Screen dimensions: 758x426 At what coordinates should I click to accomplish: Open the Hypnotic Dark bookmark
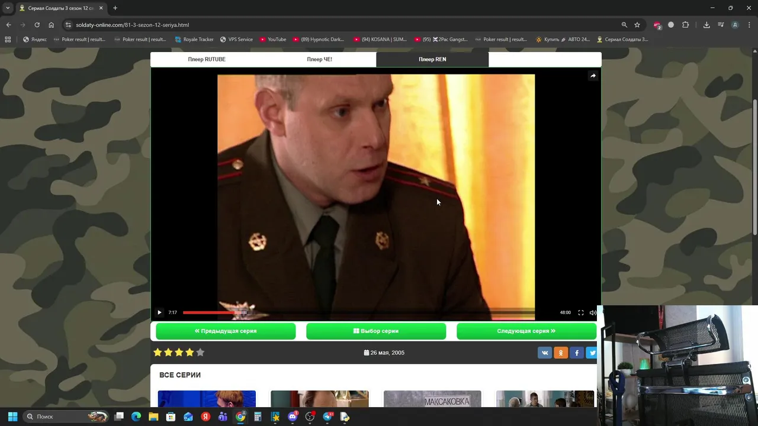319,40
